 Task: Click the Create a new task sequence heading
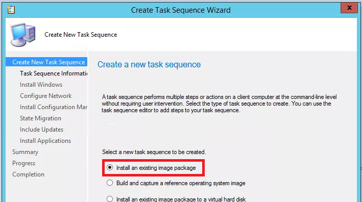click(x=149, y=64)
